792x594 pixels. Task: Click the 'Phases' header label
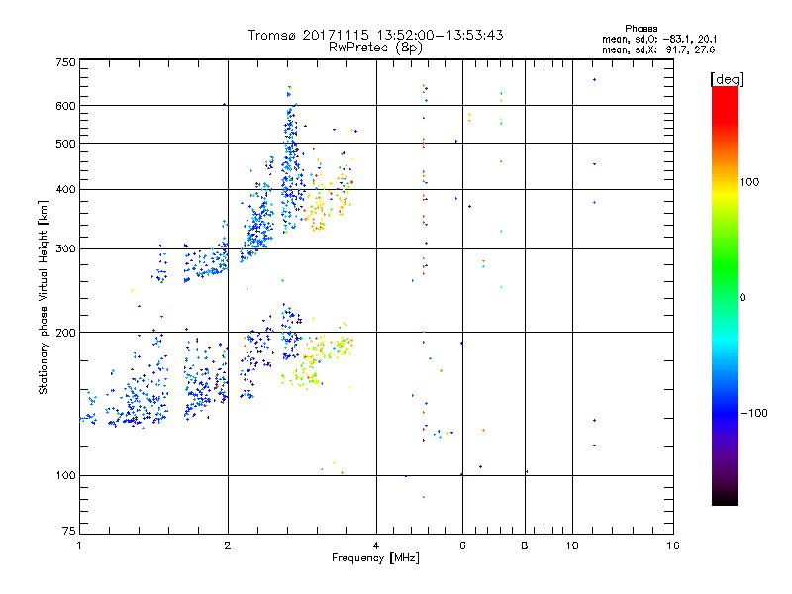(641, 29)
